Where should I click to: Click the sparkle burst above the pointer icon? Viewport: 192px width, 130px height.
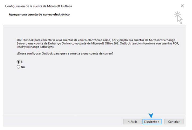tap(177, 15)
